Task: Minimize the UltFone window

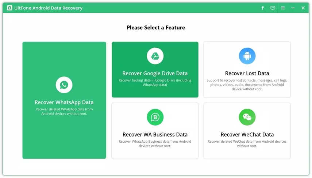Action: point(293,8)
